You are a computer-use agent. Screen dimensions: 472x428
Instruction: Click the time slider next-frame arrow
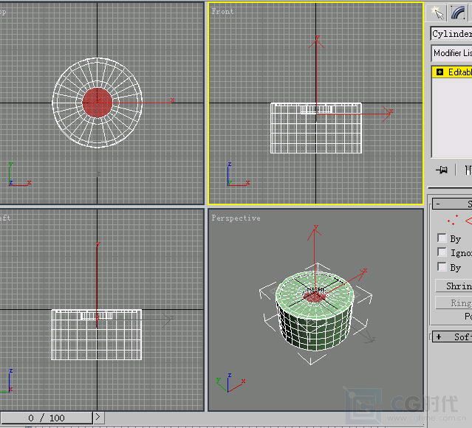tap(98, 418)
